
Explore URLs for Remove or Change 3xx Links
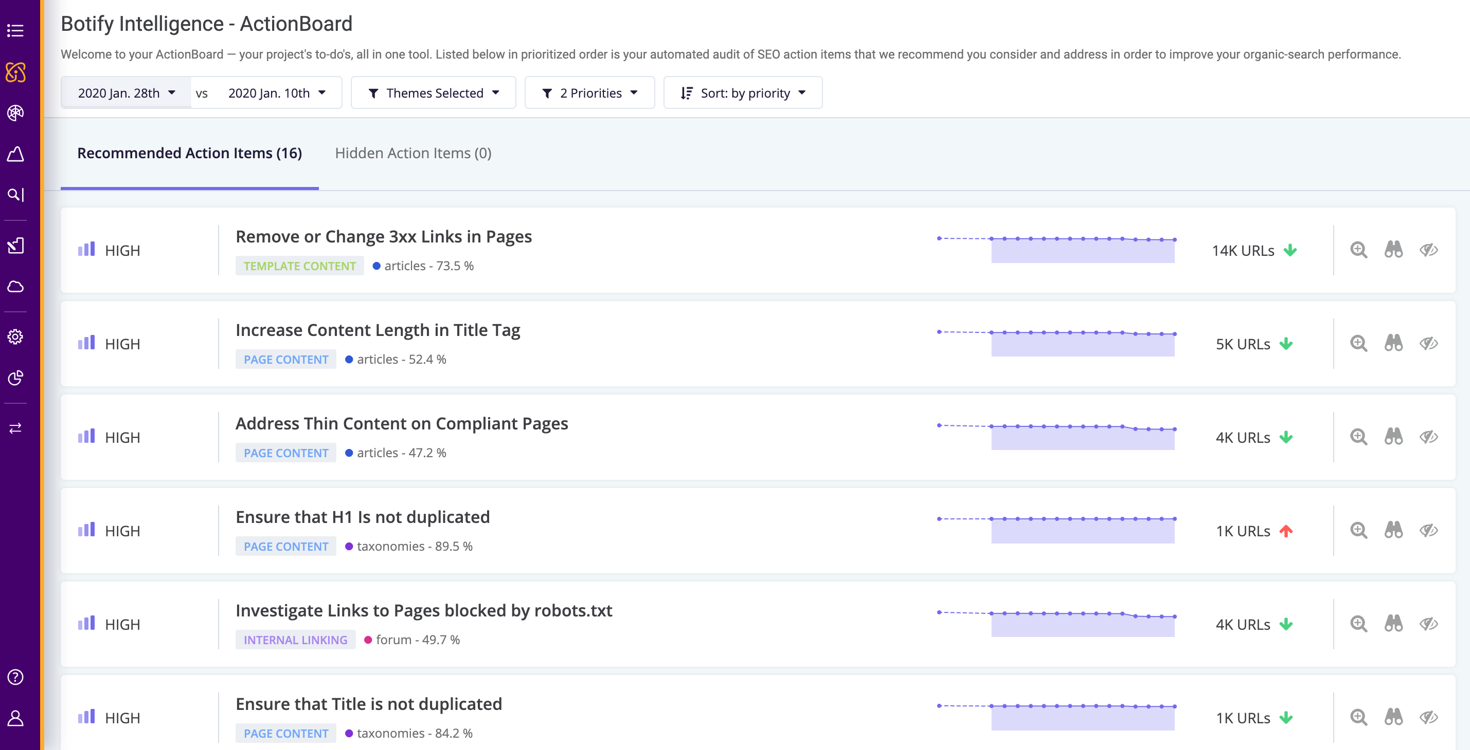click(1393, 250)
